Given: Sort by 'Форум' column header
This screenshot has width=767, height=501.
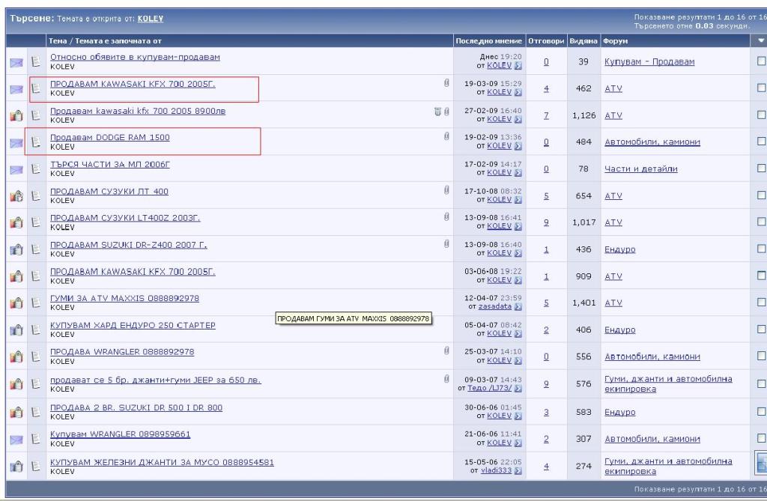Looking at the screenshot, I should point(616,41).
